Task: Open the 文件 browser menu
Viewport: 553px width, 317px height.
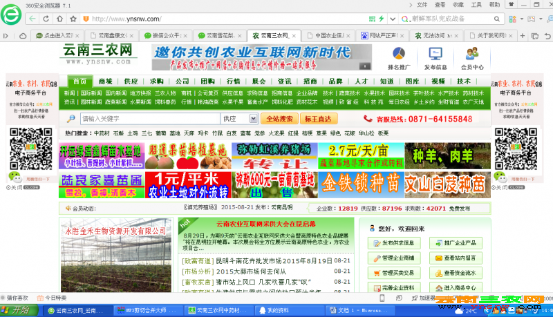Action: (422, 5)
